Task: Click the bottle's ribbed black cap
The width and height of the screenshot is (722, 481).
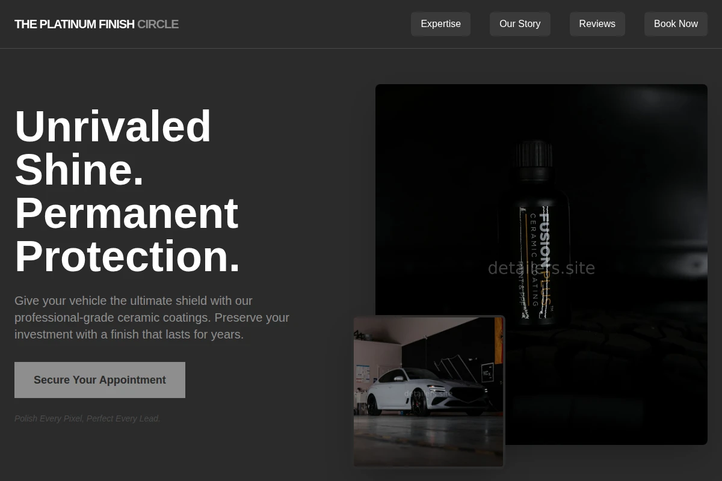Action: (534, 153)
